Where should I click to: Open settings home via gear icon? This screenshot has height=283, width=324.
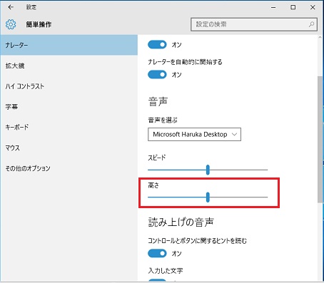pyautogui.click(x=11, y=24)
